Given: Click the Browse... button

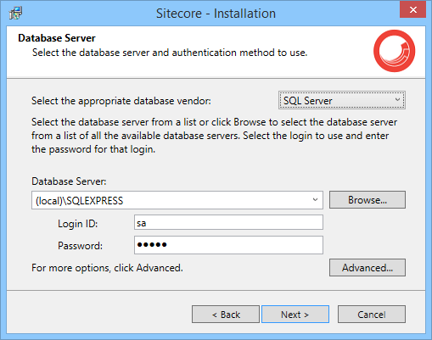Looking at the screenshot, I should [367, 200].
